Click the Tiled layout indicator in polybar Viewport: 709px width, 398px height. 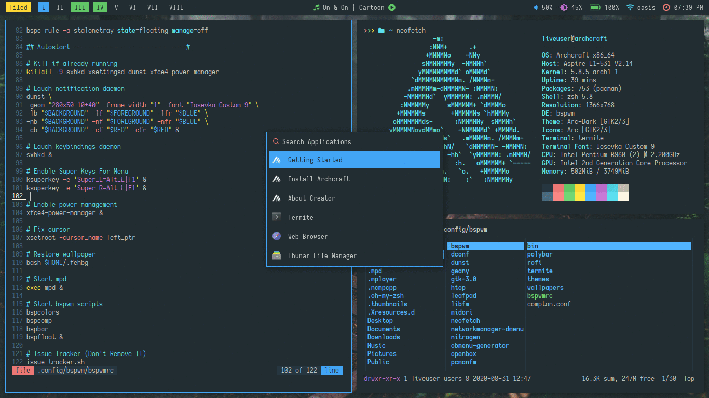[x=18, y=7]
